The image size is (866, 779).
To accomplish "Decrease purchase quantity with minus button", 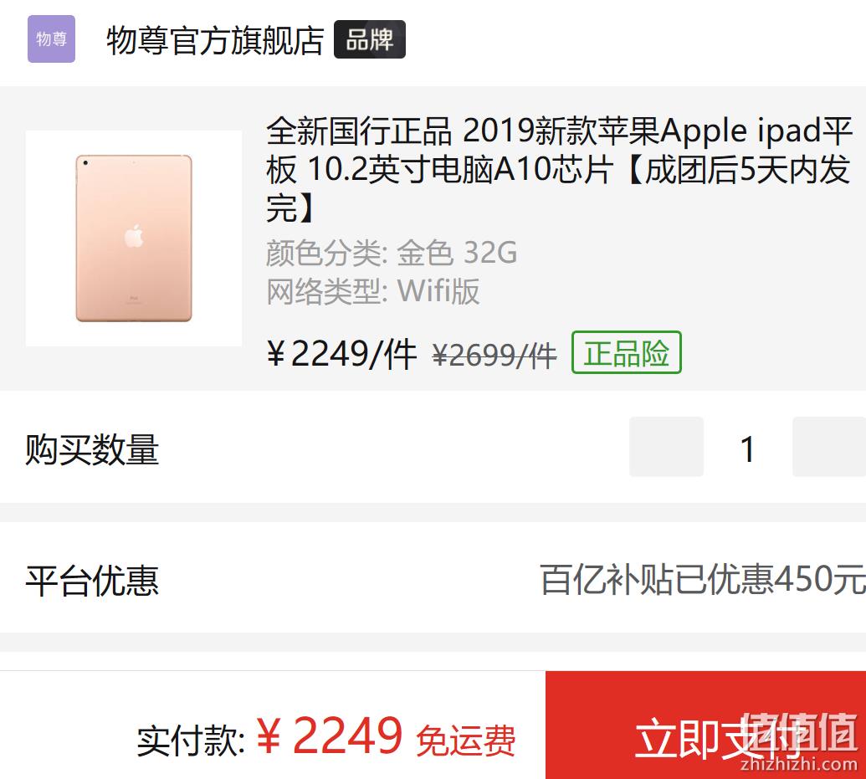I will [666, 447].
